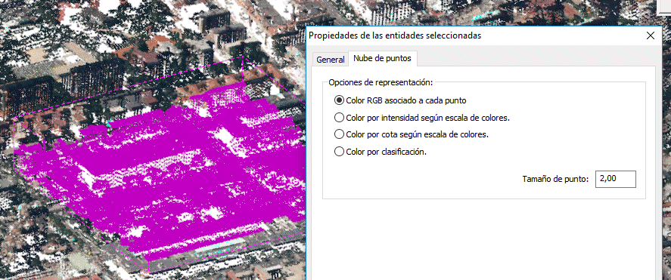Click the Opciones de representación group label
This screenshot has height=280, width=671.
381,82
